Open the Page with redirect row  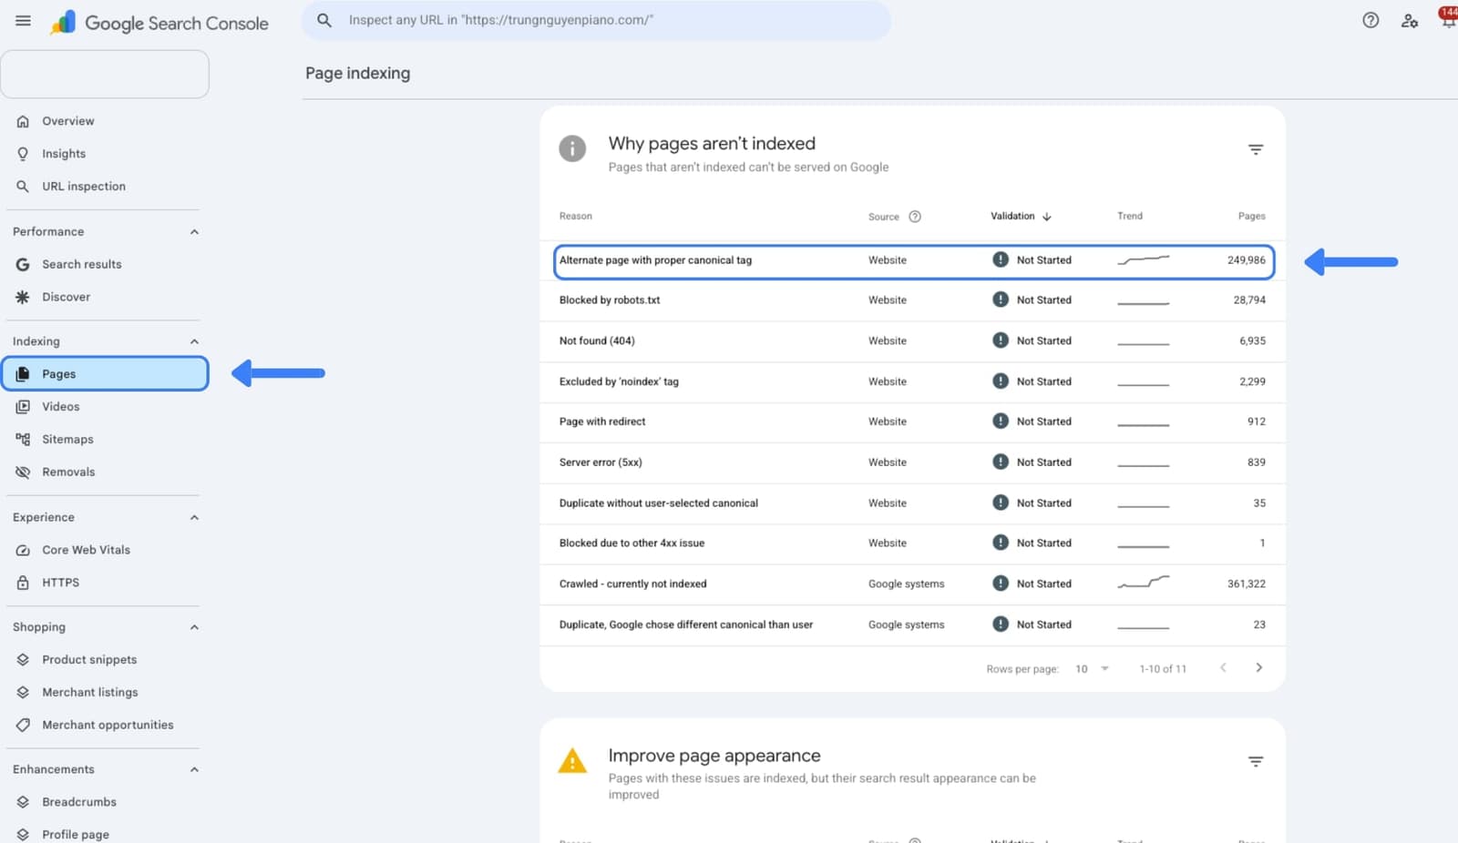pyautogui.click(x=913, y=422)
